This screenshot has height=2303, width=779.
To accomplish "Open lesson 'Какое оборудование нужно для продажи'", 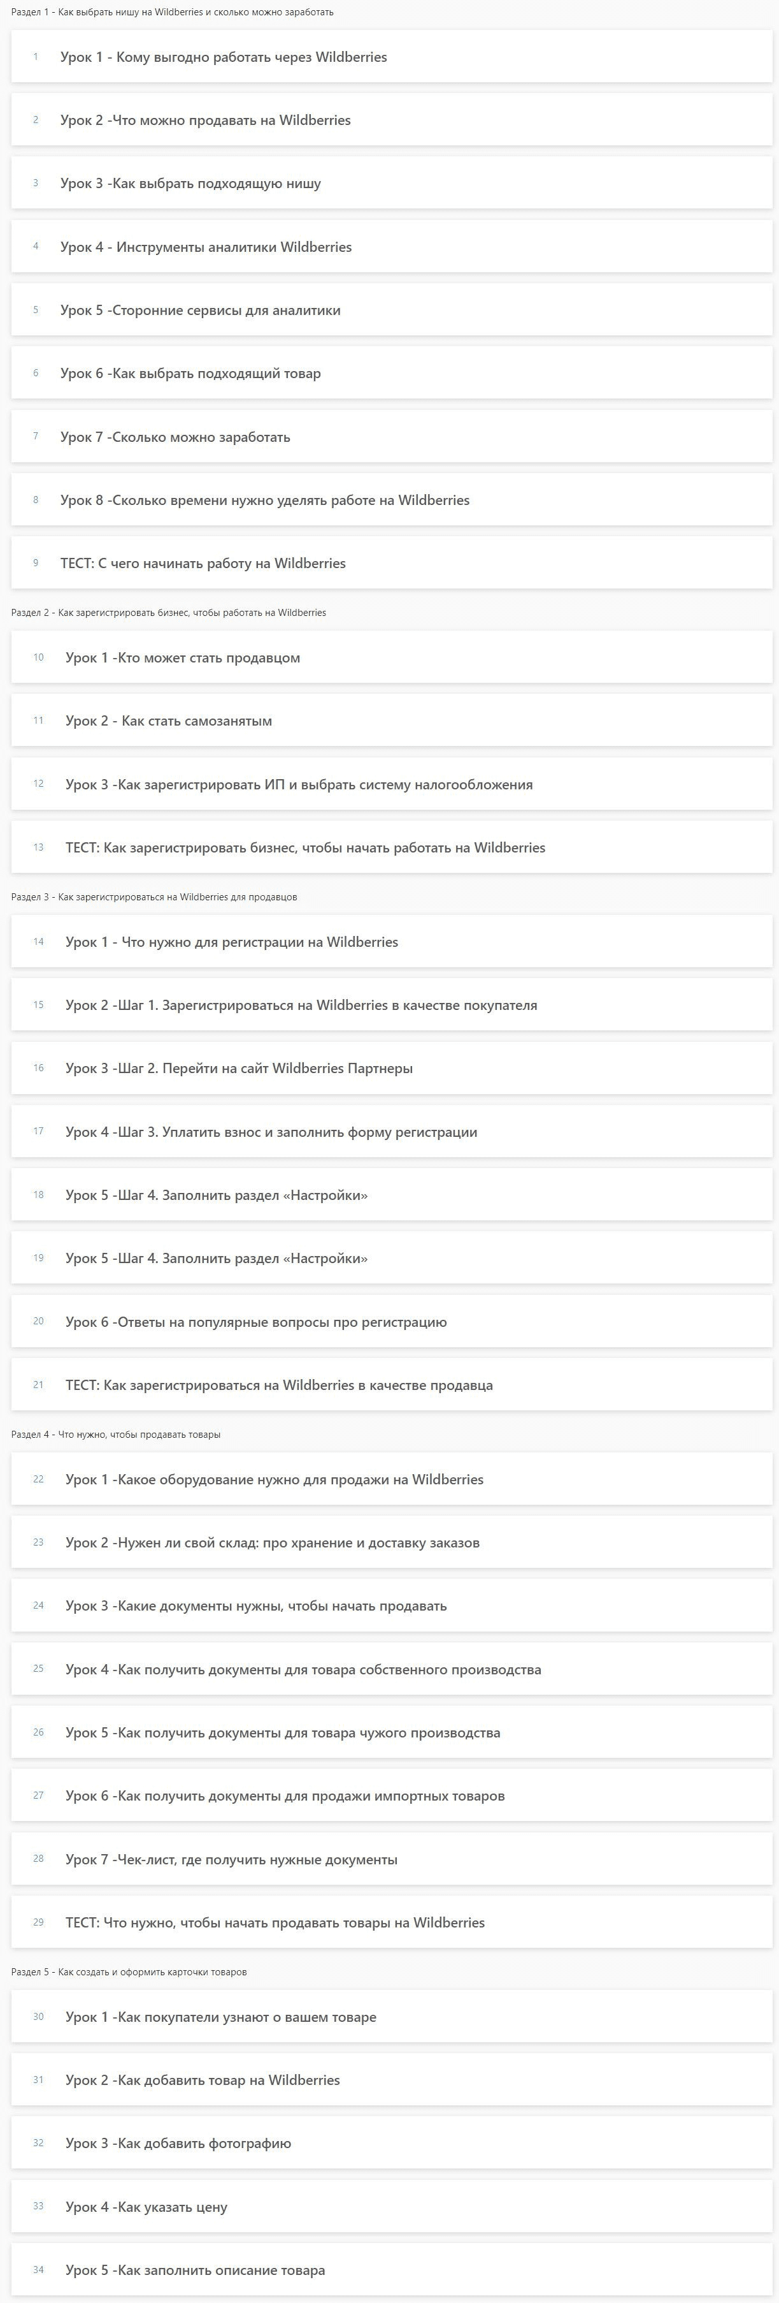I will [275, 1480].
